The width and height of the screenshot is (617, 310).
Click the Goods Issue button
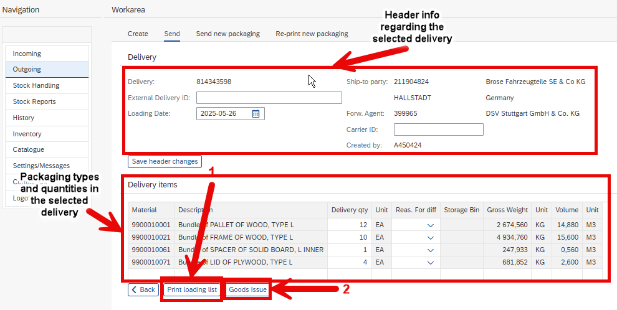pos(248,289)
